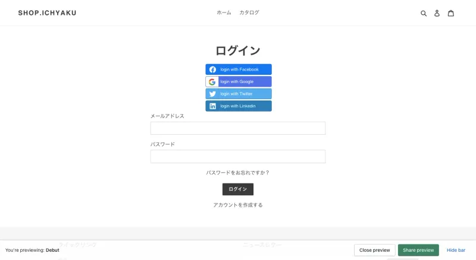Image resolution: width=476 pixels, height=260 pixels.
Task: Open the カタログ menu item
Action: pos(249,12)
